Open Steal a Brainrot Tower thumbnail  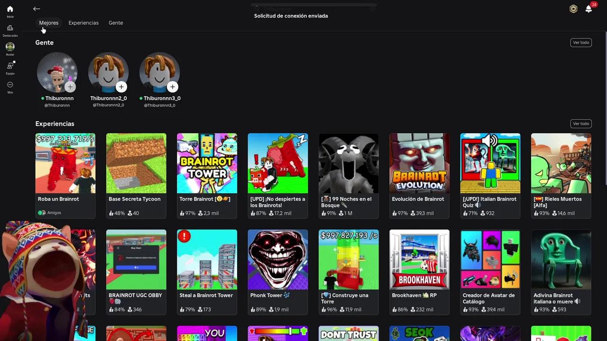click(x=207, y=260)
